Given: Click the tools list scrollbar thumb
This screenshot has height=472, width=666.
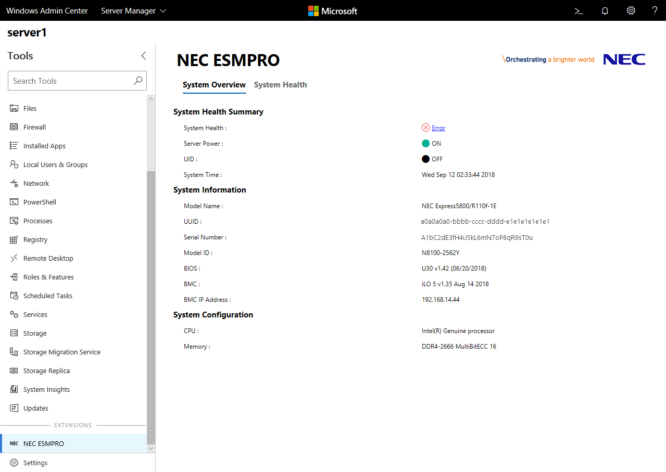Looking at the screenshot, I should [x=151, y=307].
